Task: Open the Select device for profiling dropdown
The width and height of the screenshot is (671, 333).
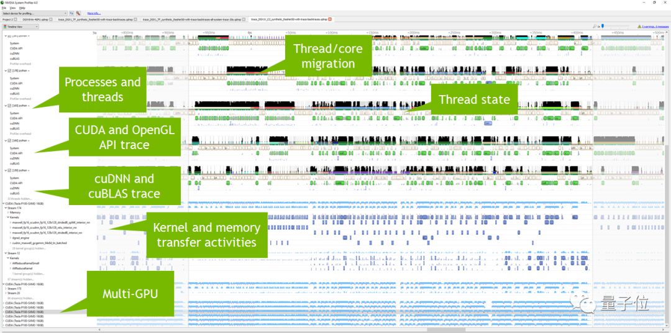Action: (34, 14)
